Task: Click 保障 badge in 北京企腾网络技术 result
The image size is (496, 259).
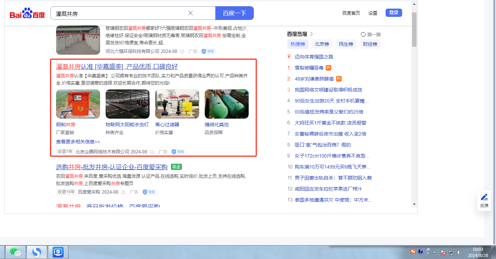Action: [x=179, y=152]
